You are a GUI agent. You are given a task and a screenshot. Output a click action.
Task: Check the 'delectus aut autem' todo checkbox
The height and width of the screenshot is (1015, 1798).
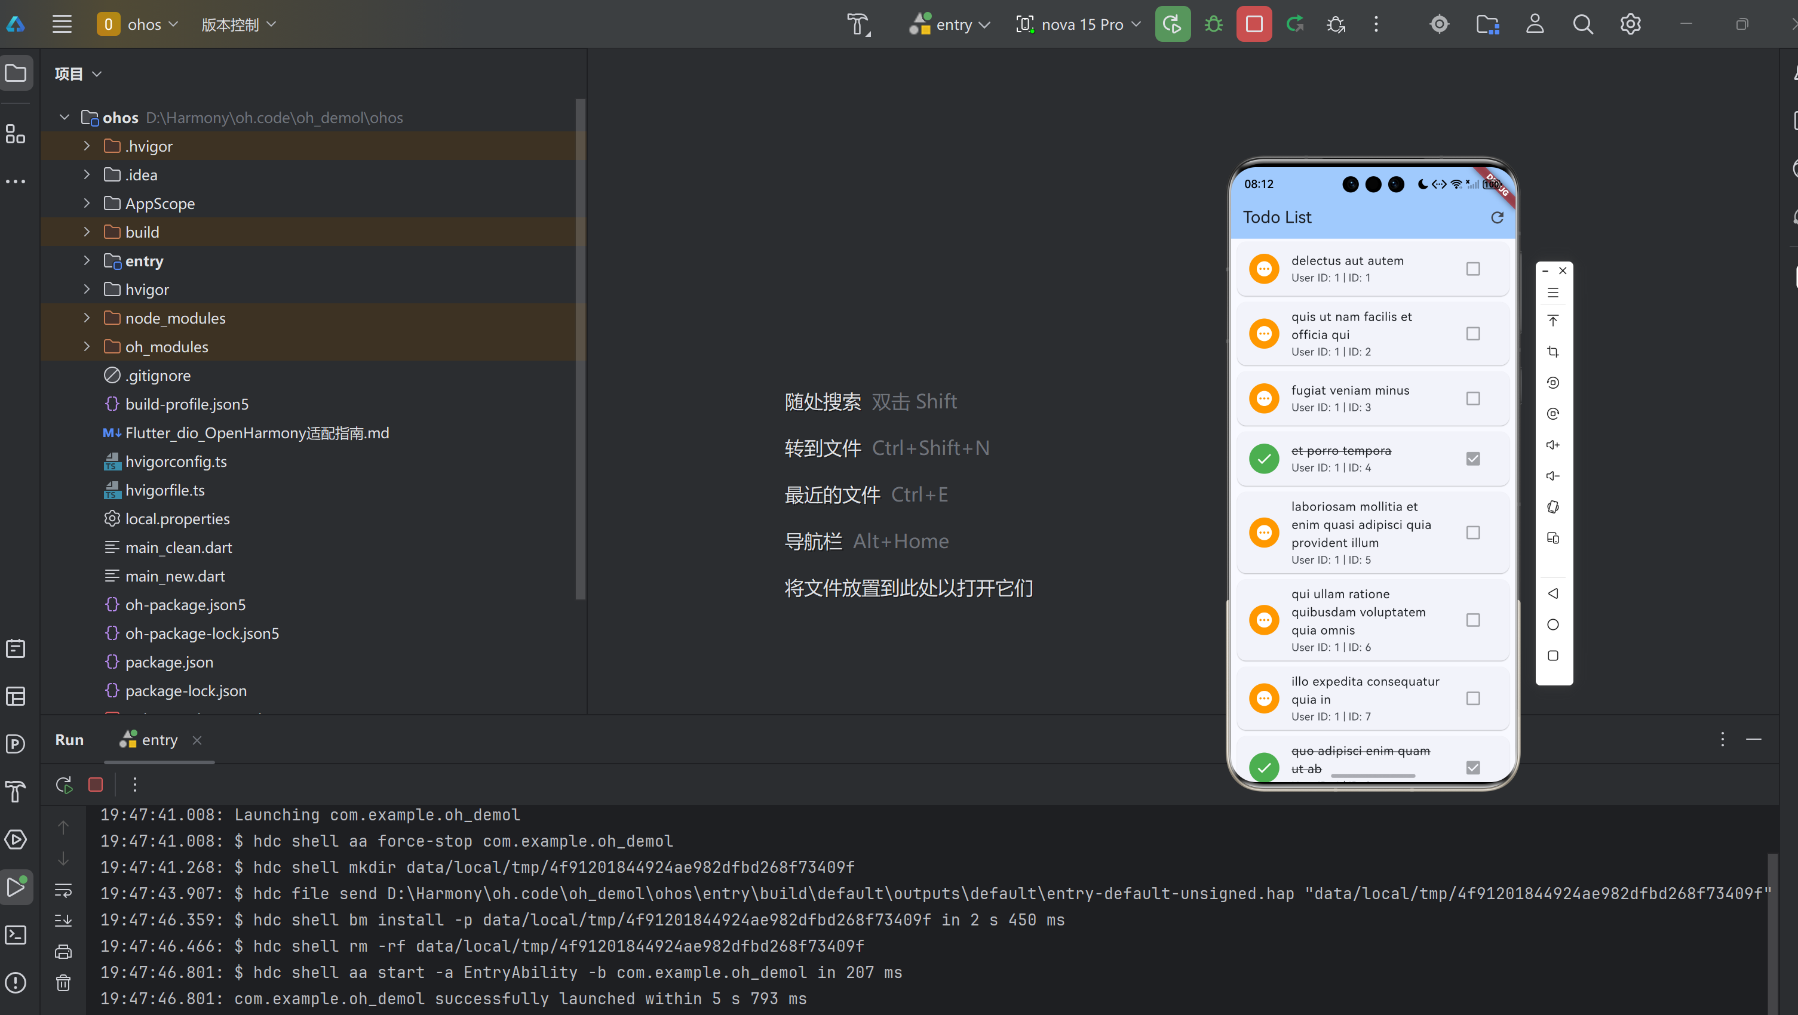pyautogui.click(x=1472, y=269)
